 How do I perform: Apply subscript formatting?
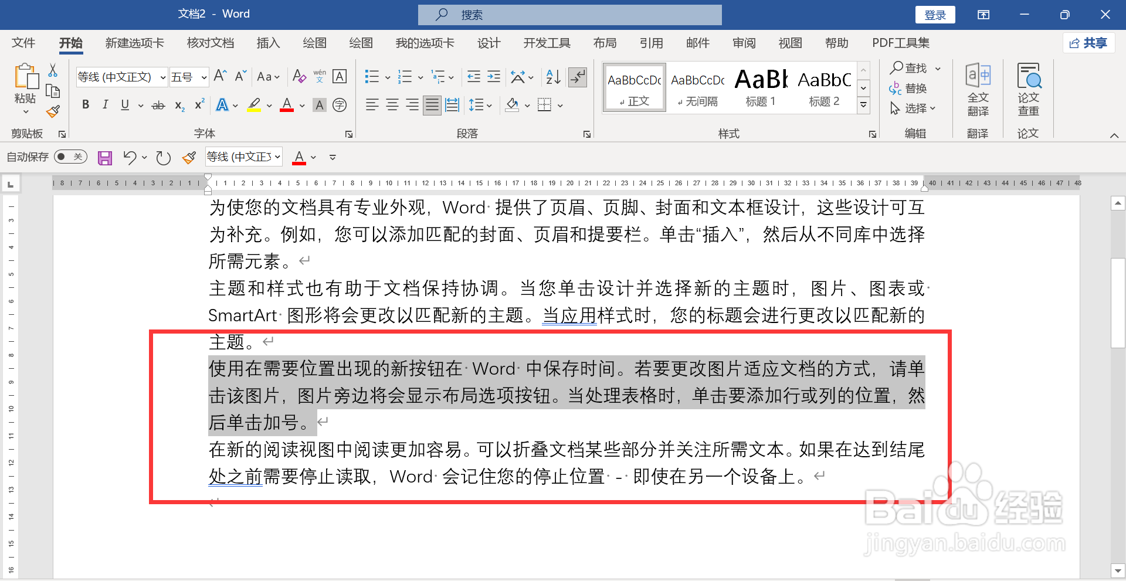179,106
